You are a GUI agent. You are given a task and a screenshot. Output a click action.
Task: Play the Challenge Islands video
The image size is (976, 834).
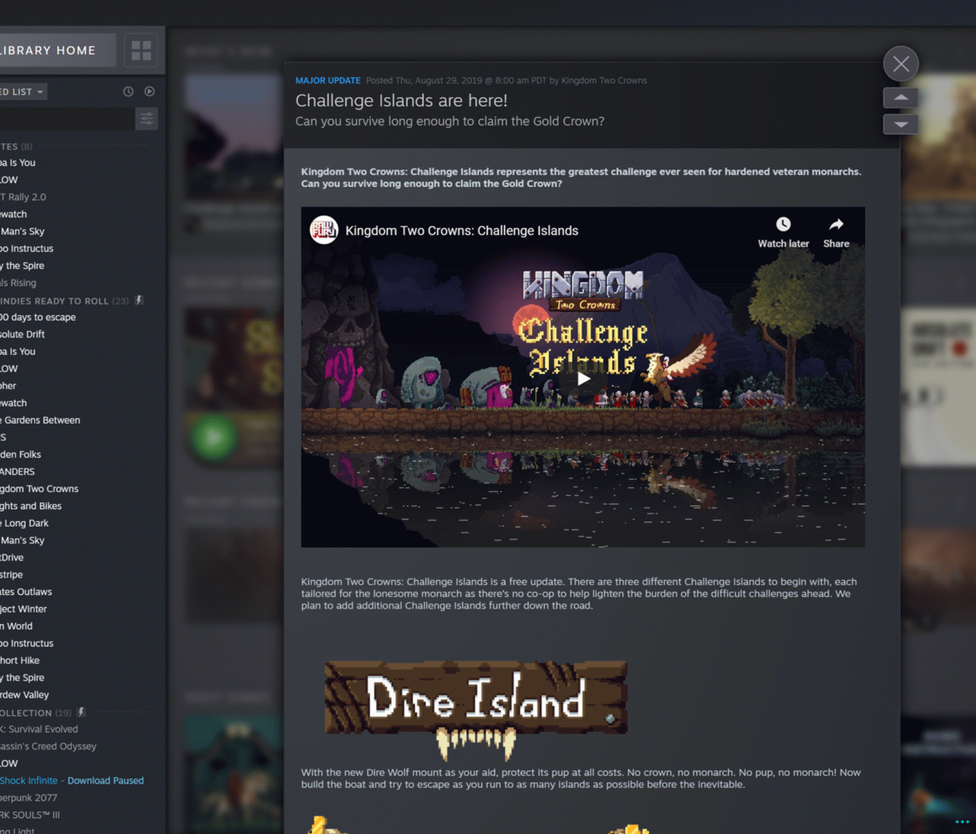[583, 378]
